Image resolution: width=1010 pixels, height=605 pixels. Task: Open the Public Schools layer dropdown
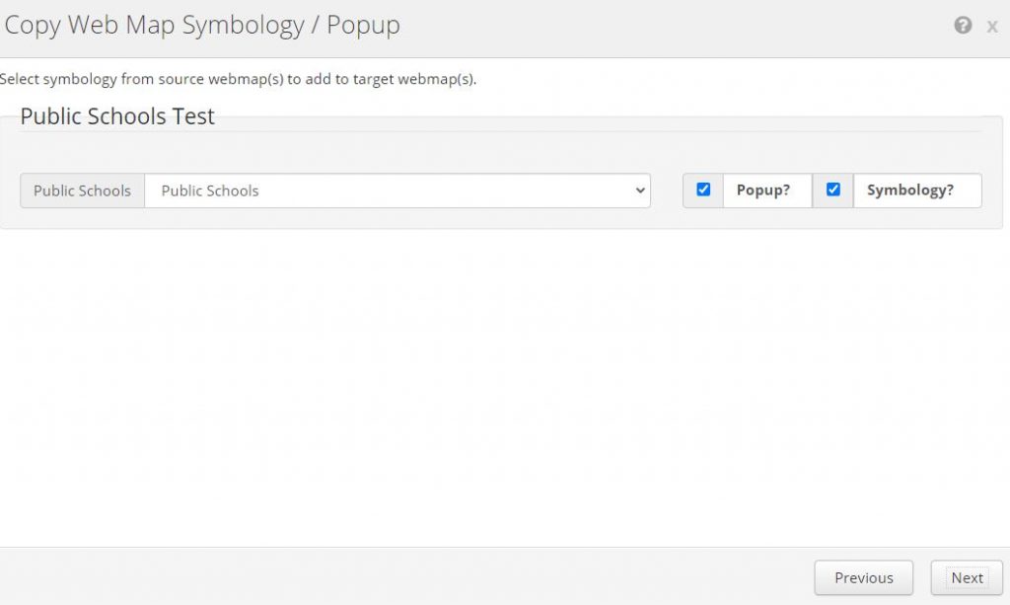click(397, 190)
